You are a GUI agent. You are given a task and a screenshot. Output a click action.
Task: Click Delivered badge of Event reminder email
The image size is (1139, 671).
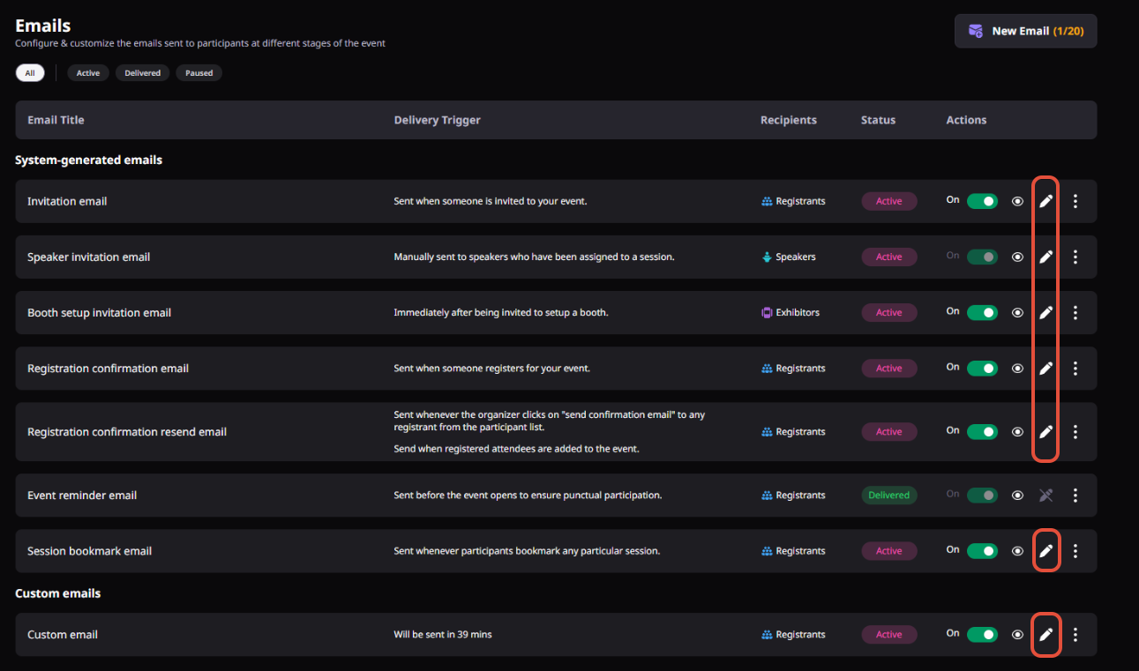click(889, 495)
